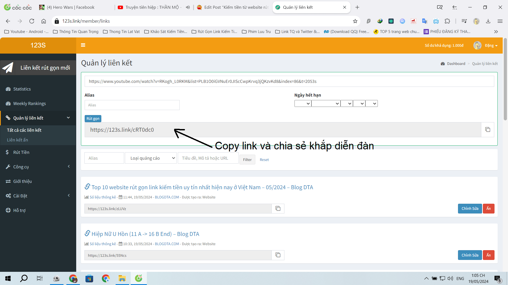Click Ẩn for 55Ncs link
The height and width of the screenshot is (285, 508).
[489, 255]
